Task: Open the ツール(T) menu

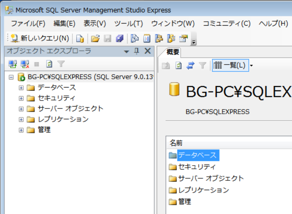Action: [129, 24]
